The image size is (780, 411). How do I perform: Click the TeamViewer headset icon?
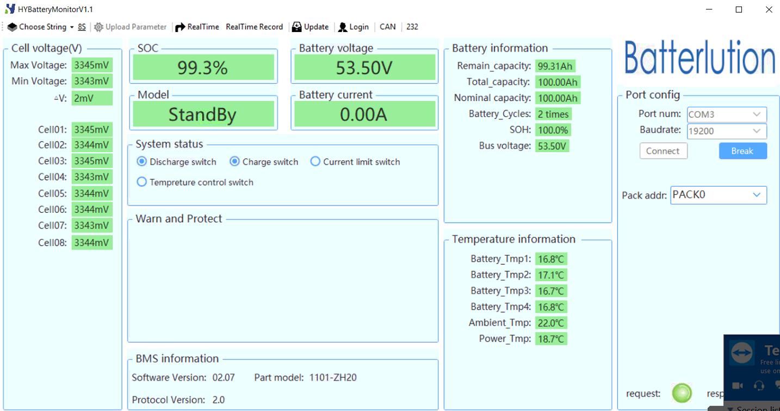pos(759,385)
